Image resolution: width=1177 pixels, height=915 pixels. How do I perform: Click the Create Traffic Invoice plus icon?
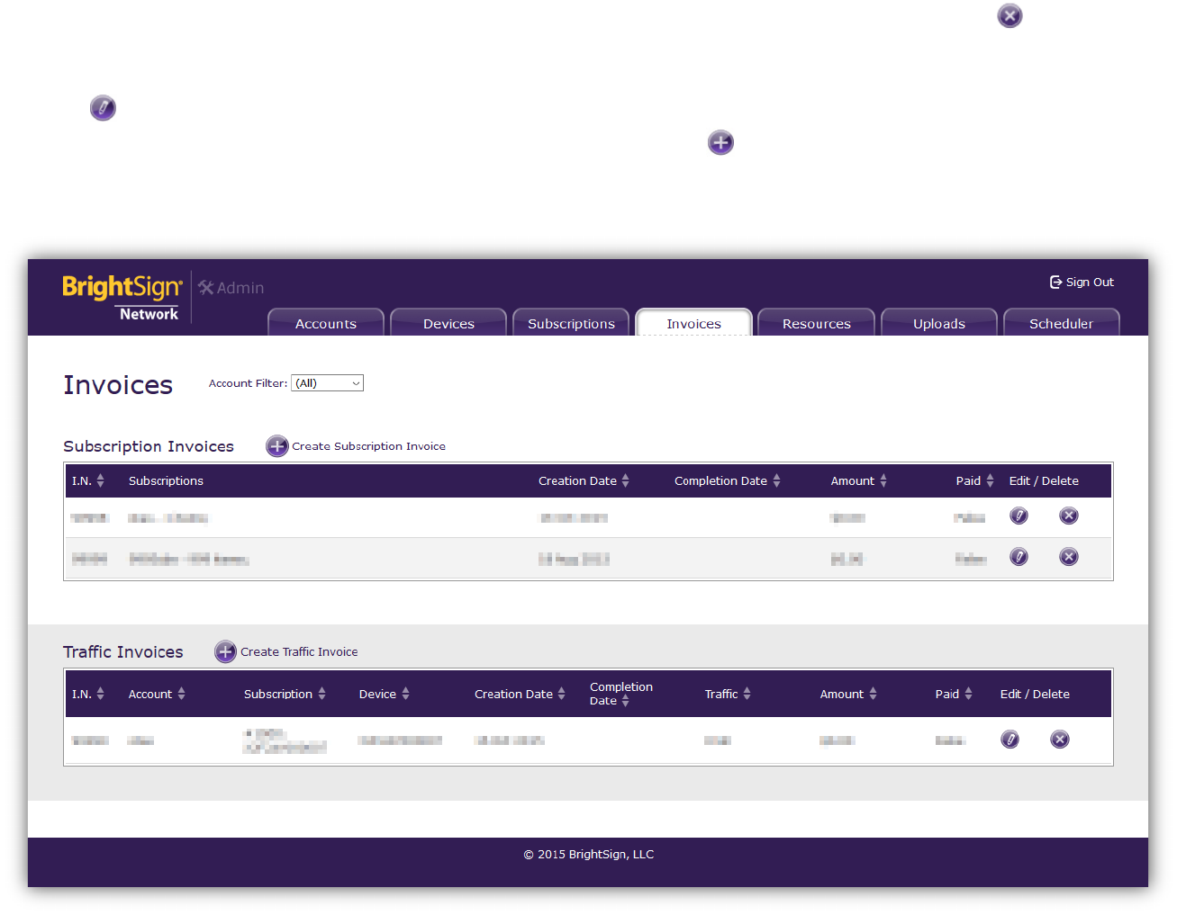(x=225, y=652)
